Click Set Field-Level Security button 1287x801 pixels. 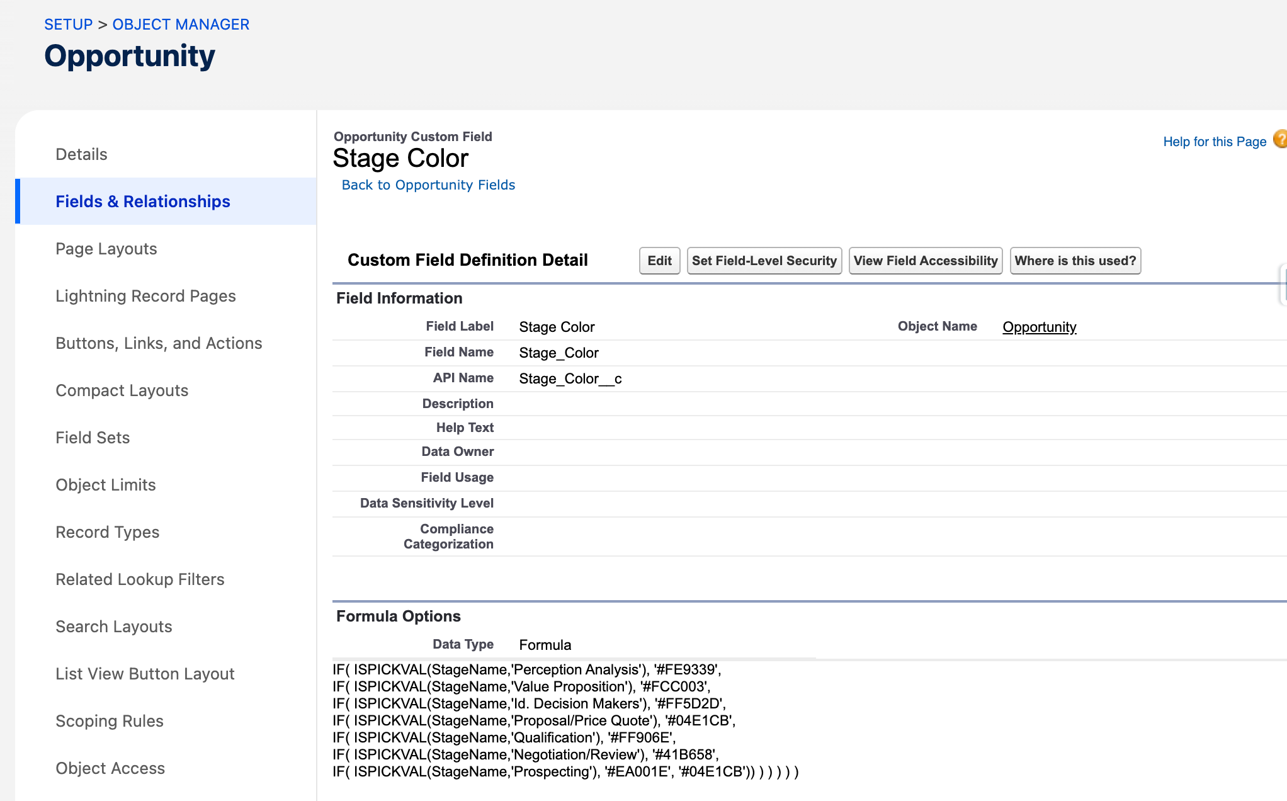click(x=764, y=261)
